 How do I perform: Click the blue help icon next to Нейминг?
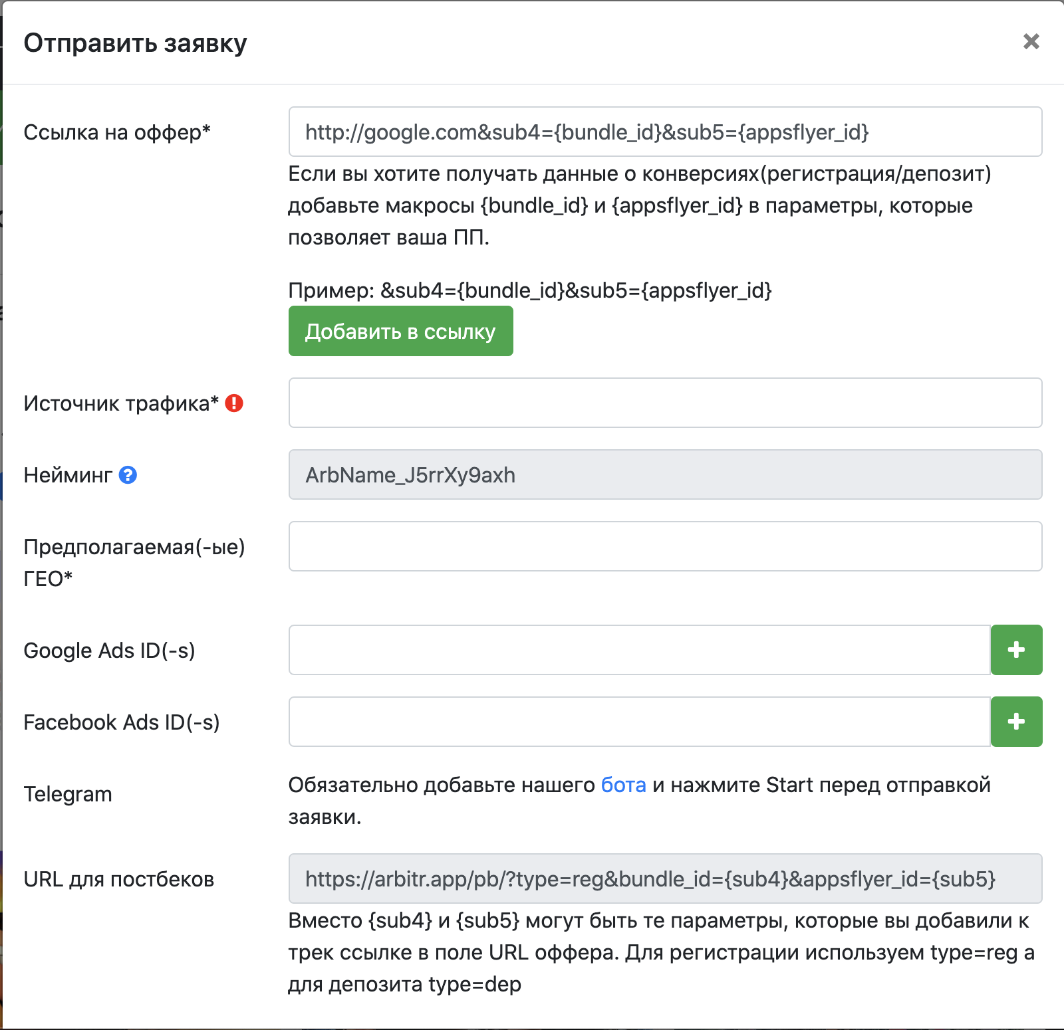[128, 474]
